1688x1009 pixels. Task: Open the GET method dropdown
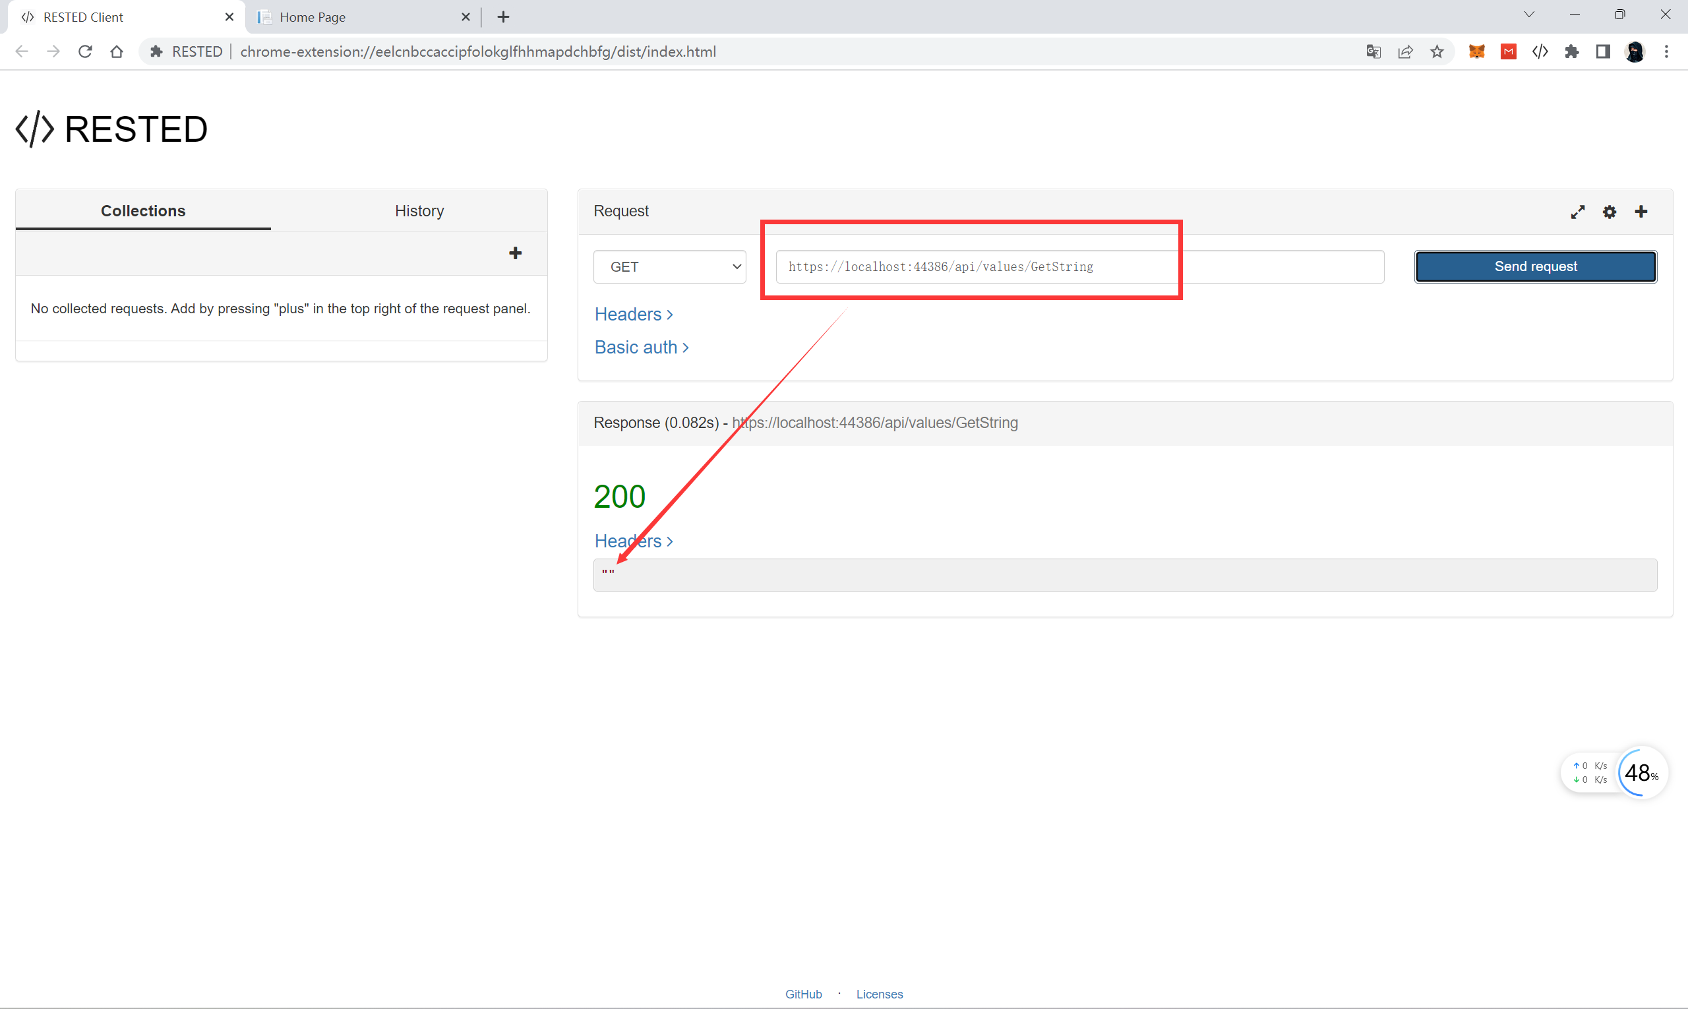point(669,266)
